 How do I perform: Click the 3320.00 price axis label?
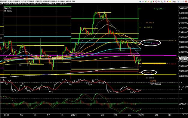183,66
